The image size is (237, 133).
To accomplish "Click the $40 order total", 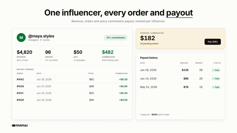I will pos(92,100).
